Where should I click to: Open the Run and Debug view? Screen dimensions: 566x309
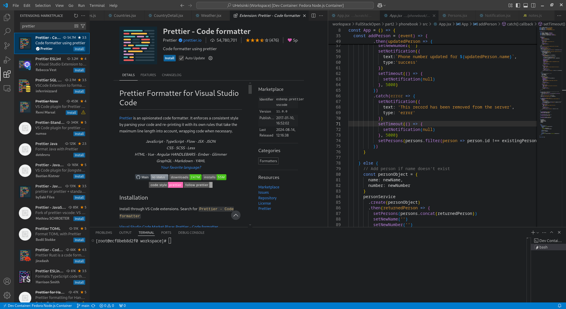pyautogui.click(x=7, y=60)
